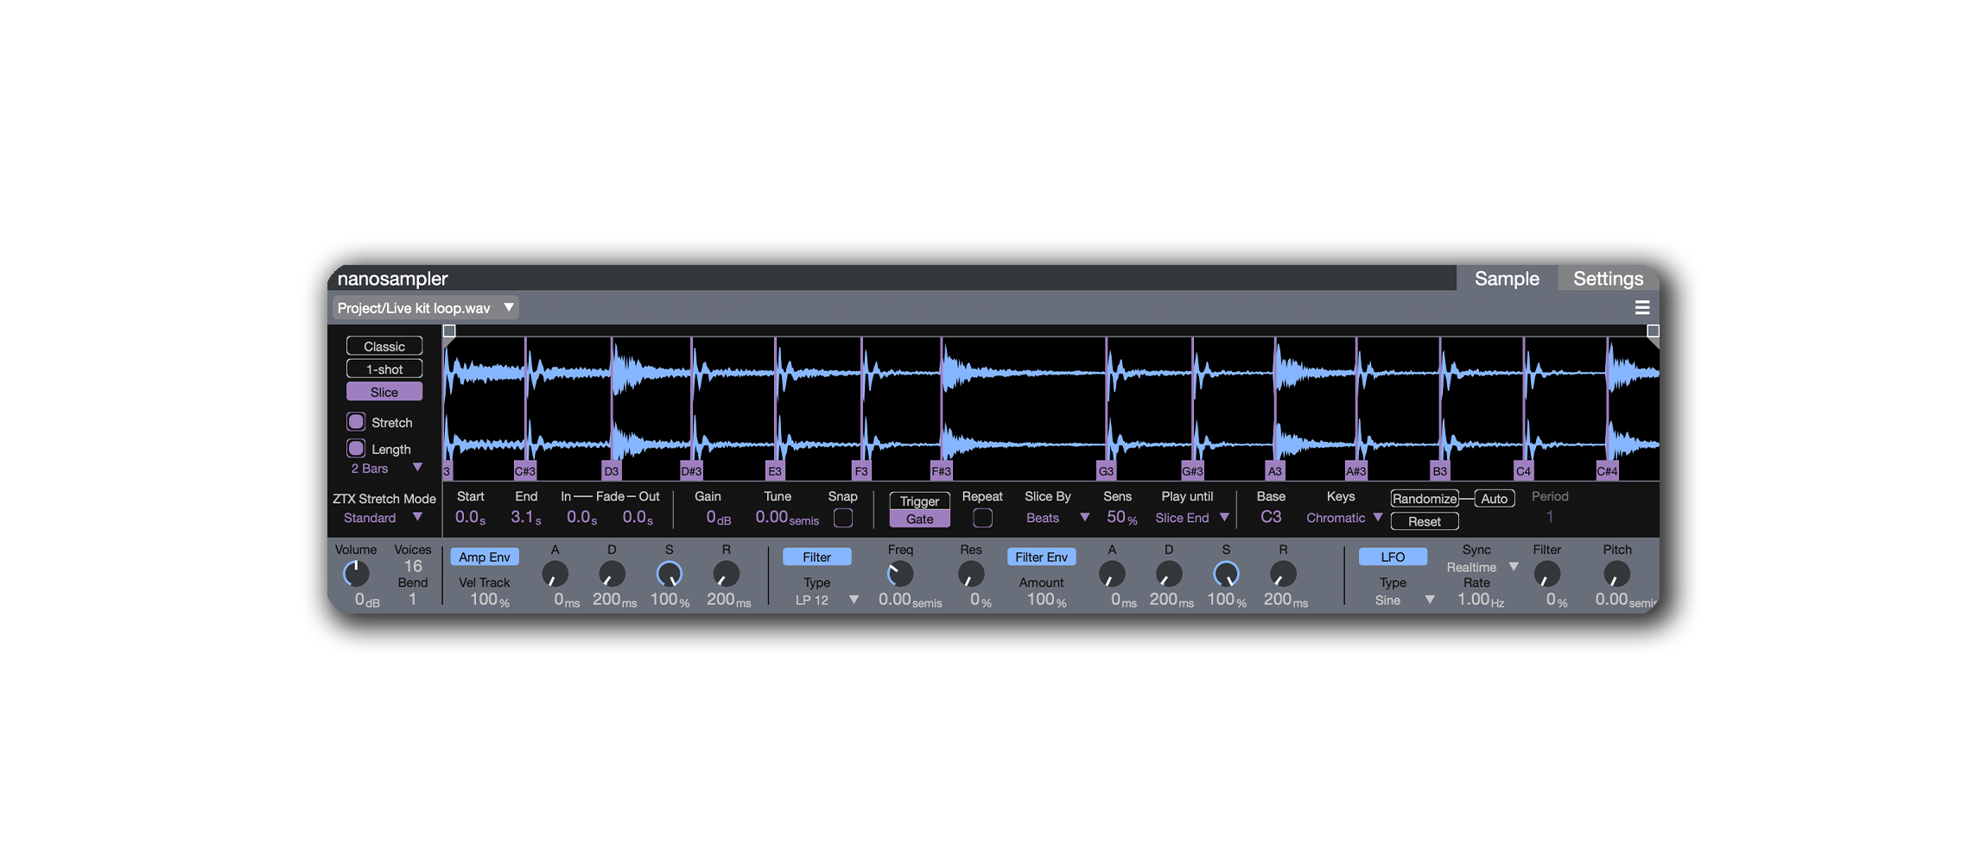The height and width of the screenshot is (863, 1987).
Task: Click the Volume knob
Action: coord(356,574)
